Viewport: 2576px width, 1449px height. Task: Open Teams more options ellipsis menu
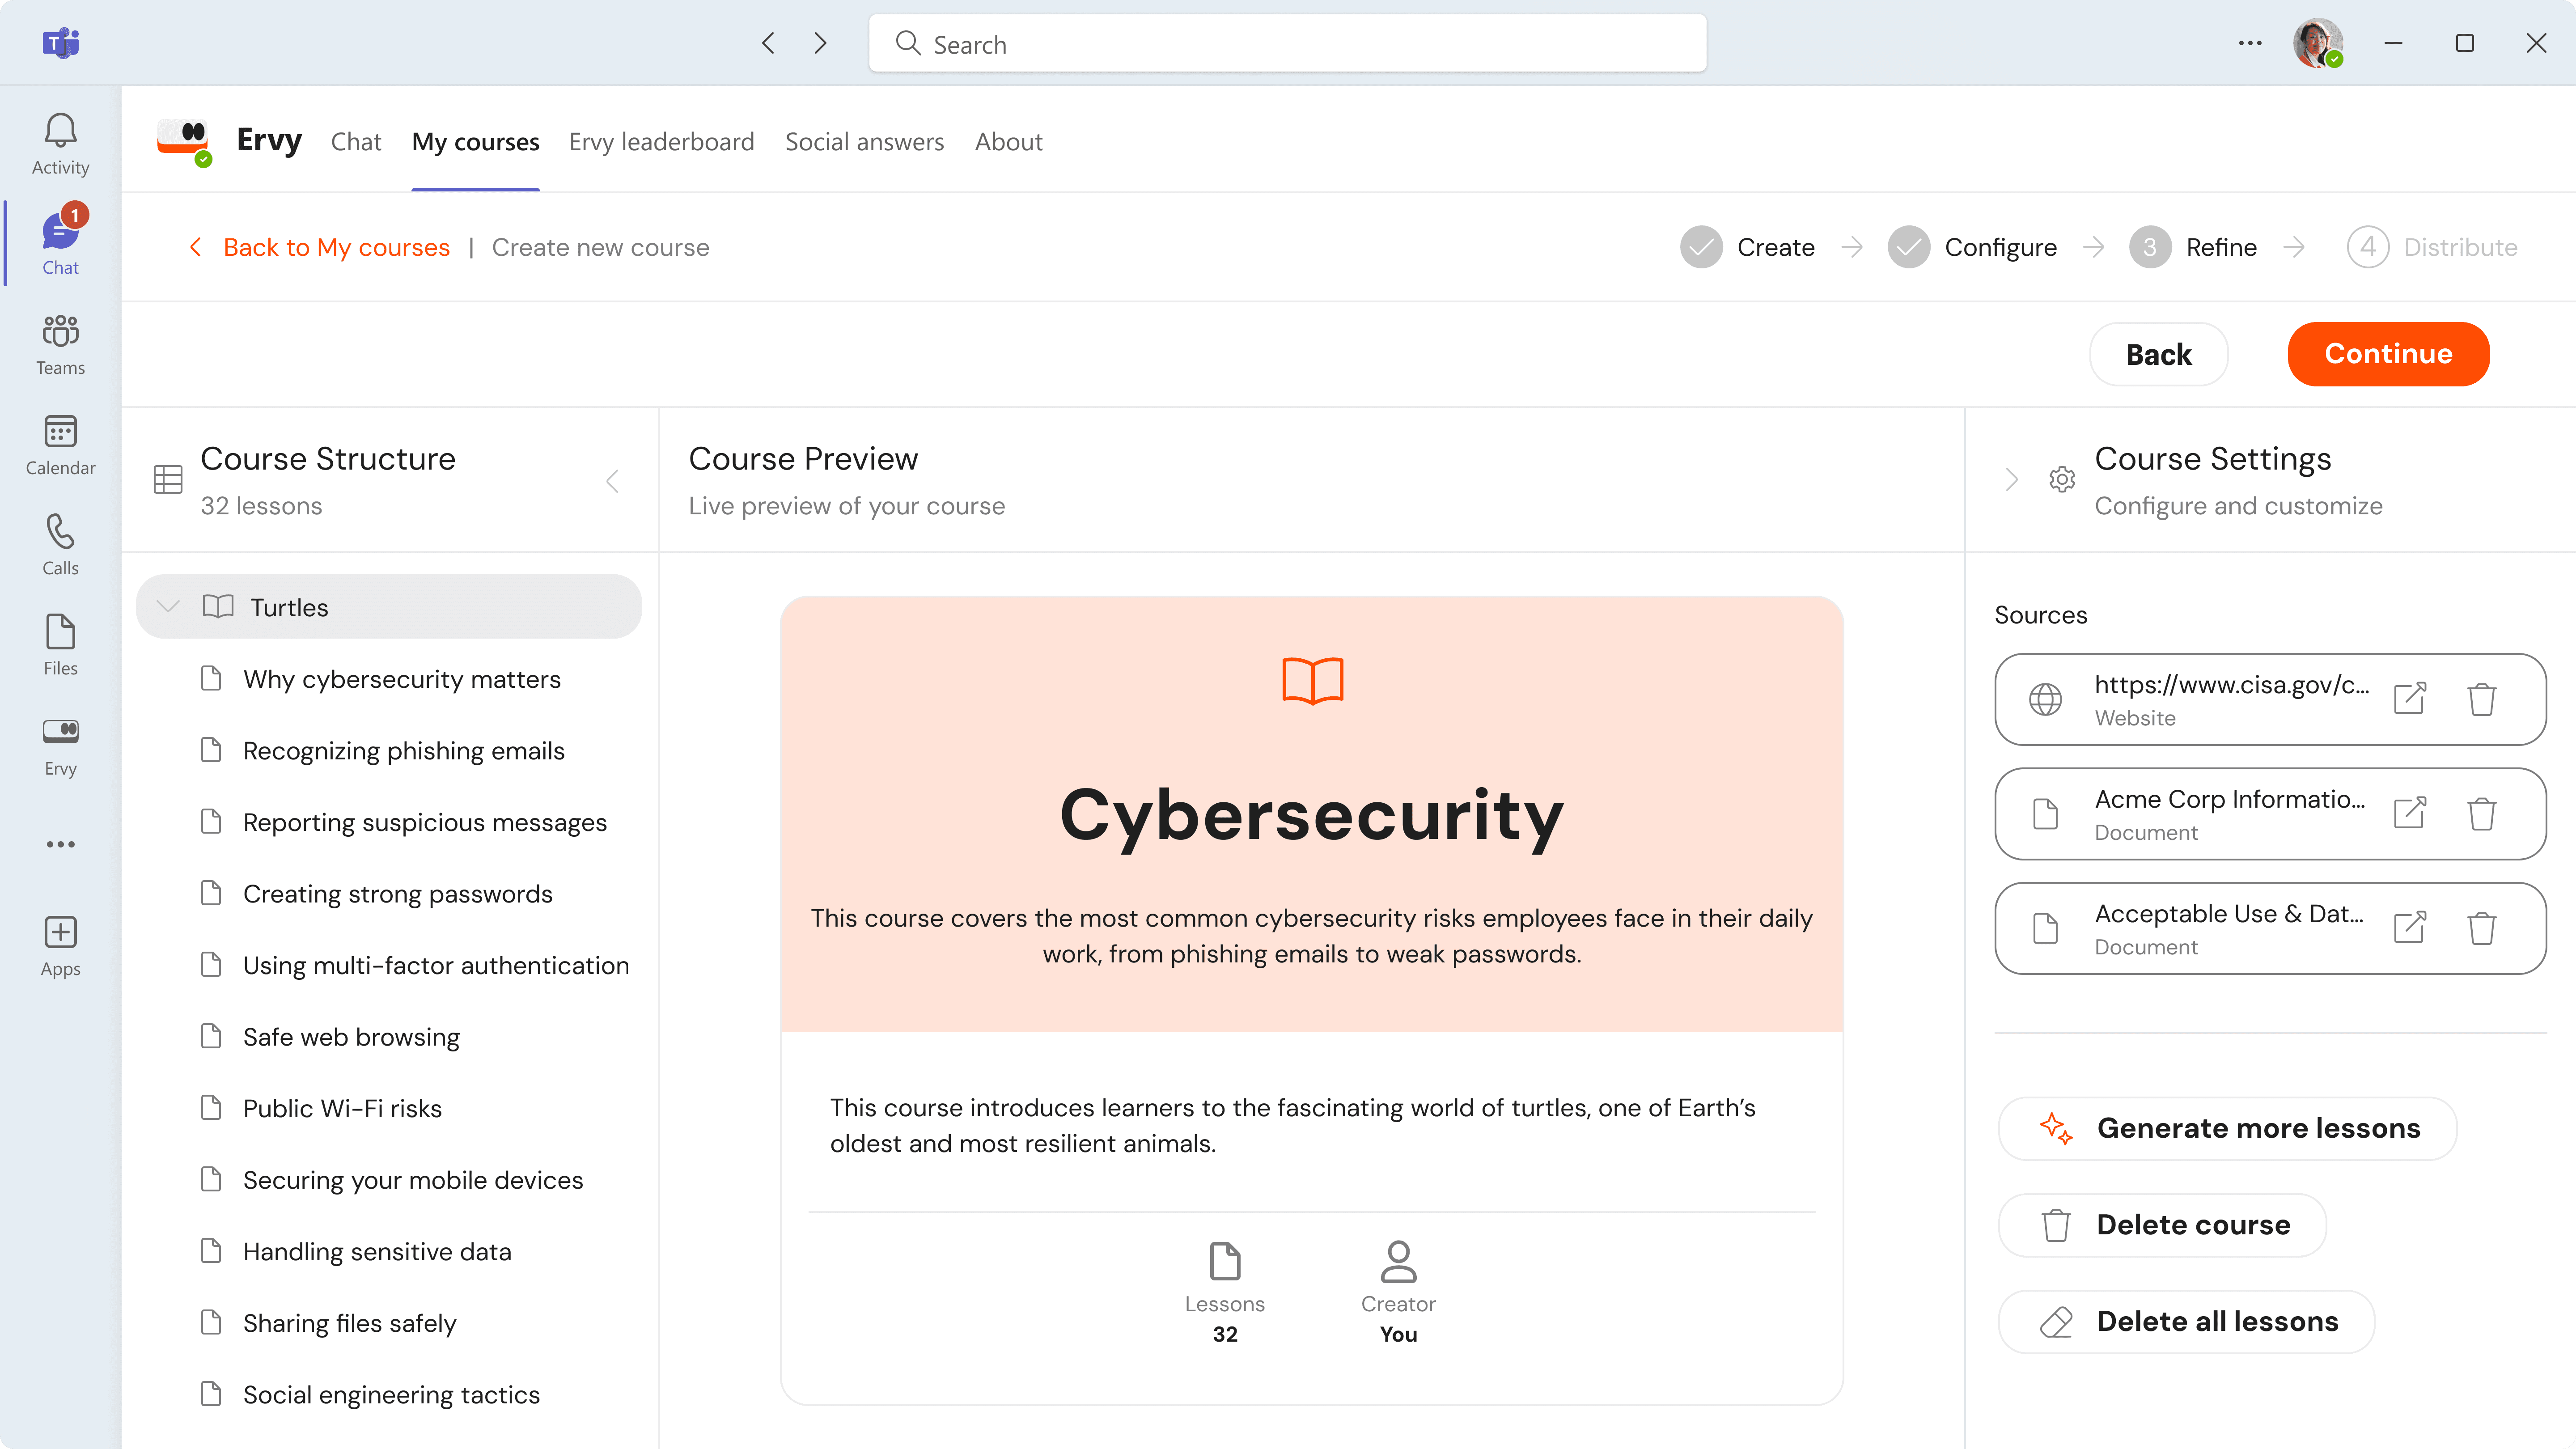(x=2250, y=43)
